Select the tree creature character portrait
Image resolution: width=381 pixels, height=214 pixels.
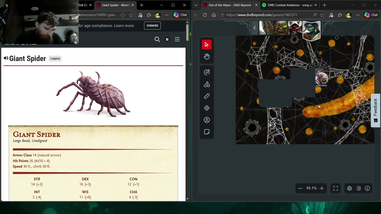[x=266, y=28]
